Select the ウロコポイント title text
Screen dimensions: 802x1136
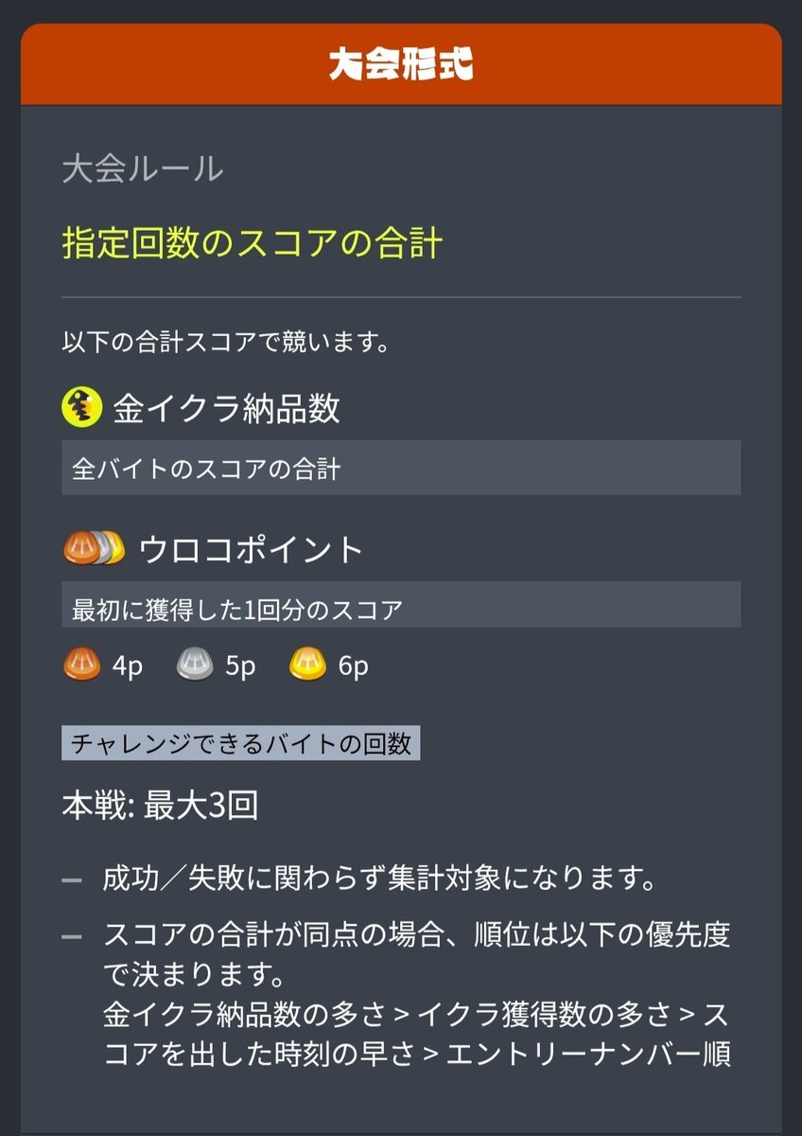click(252, 549)
